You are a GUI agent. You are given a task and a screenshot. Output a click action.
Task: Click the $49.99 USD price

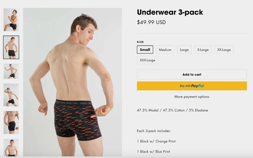coord(151,22)
